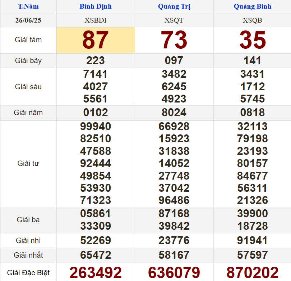291x281 pixels.
Task: Open the Quảng Trị province link
Action: (174, 6)
